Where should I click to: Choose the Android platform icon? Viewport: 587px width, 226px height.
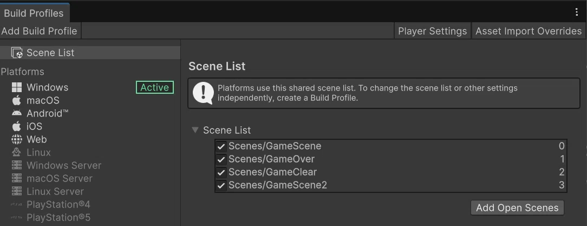(17, 113)
